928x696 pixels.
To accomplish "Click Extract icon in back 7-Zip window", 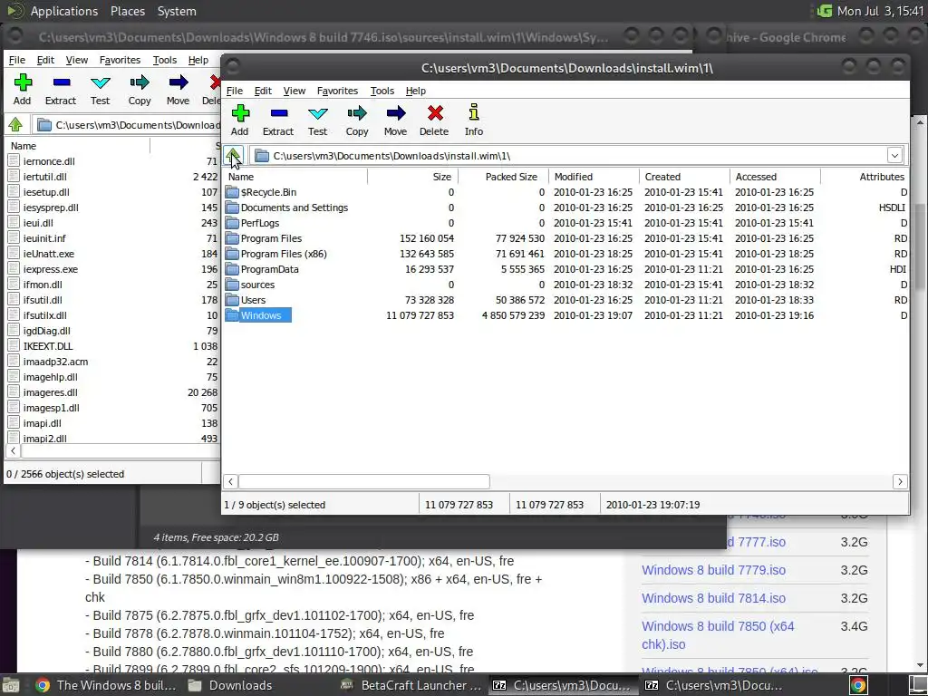I will click(62, 82).
